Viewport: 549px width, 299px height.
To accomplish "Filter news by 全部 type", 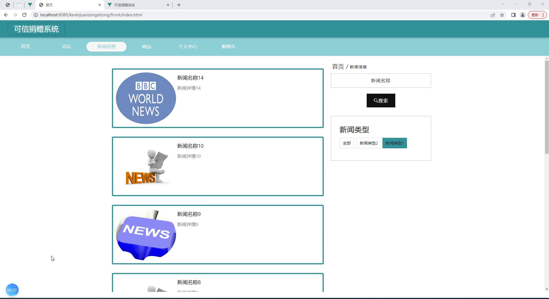I will pos(347,143).
